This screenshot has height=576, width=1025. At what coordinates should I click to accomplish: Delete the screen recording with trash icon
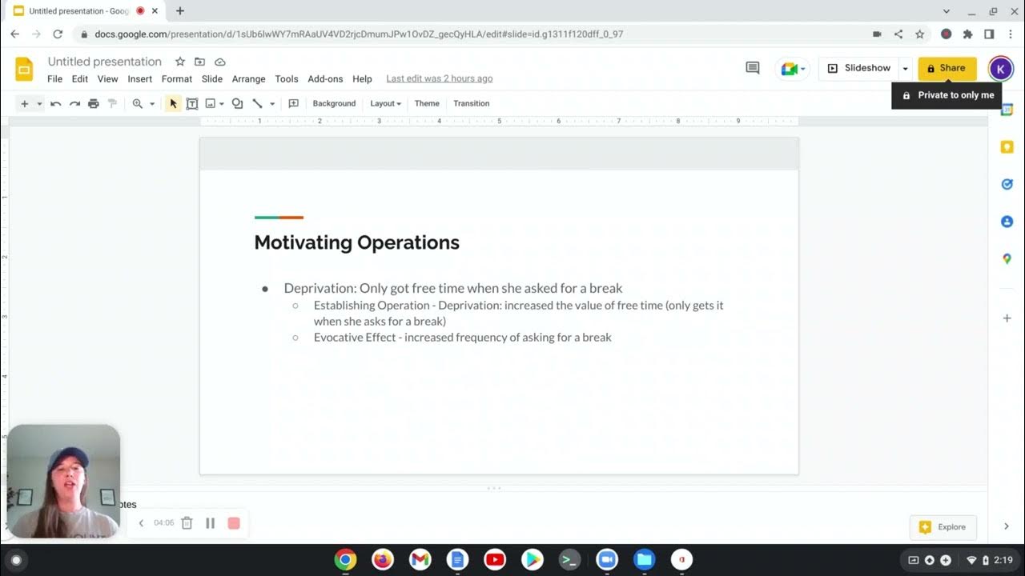pos(187,523)
